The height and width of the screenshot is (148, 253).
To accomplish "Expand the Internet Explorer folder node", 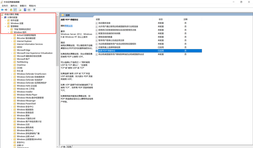I will 12,41.
